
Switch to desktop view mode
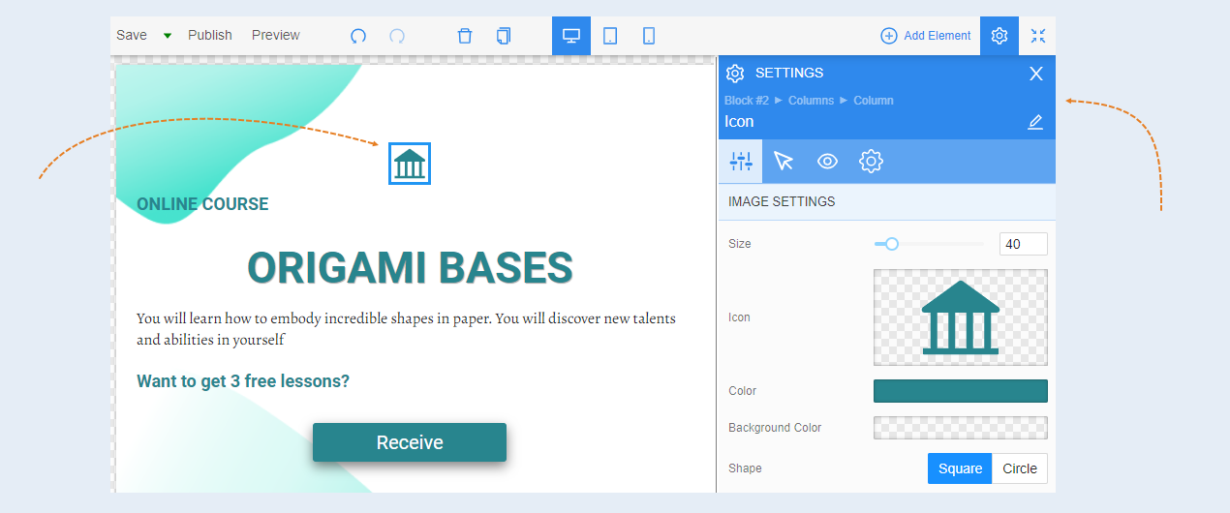(571, 36)
